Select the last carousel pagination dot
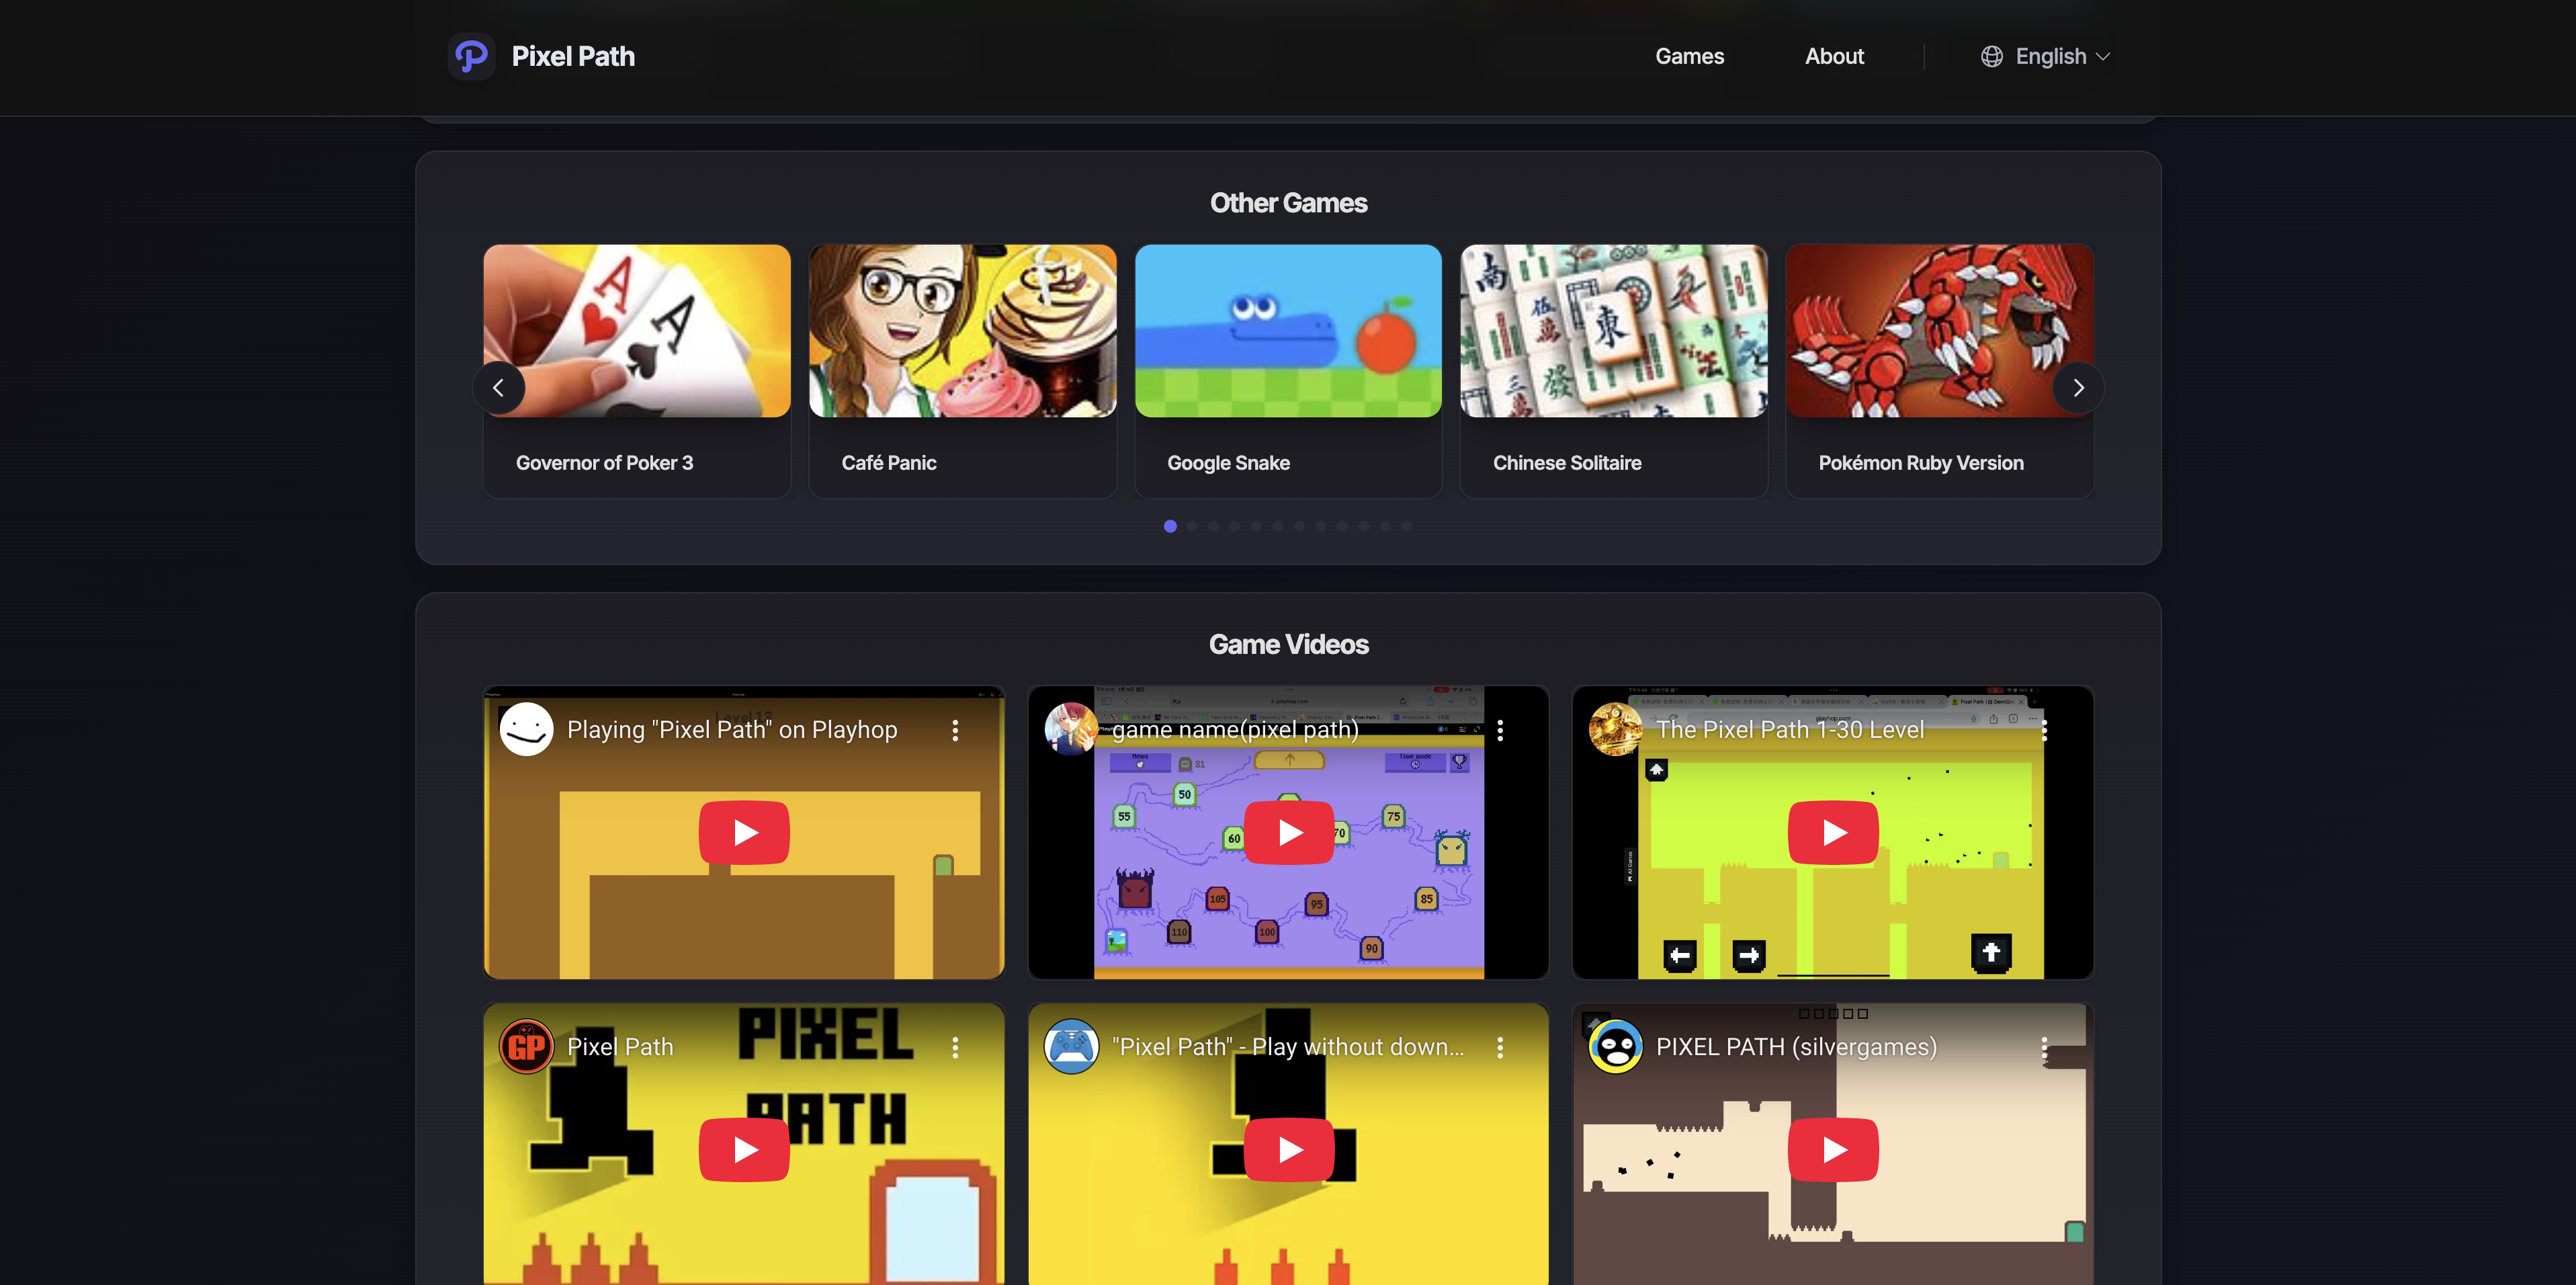2576x1285 pixels. pos(1407,527)
